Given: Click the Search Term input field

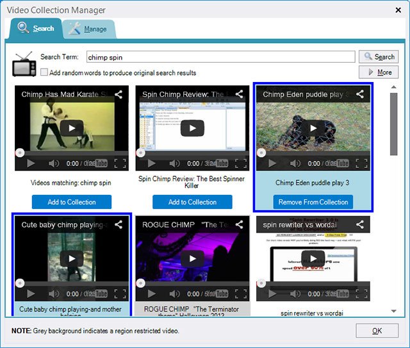Looking at the screenshot, I should [x=220, y=57].
